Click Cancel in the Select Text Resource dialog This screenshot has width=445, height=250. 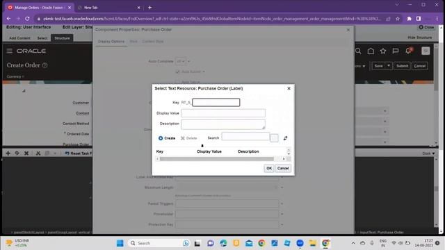click(283, 168)
